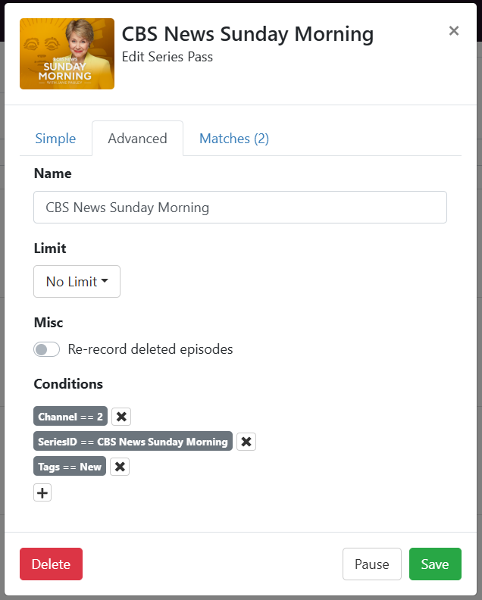Screen dimensions: 482x600
Task: Enable the Re-record deleted episodes switch
Action: (47, 349)
